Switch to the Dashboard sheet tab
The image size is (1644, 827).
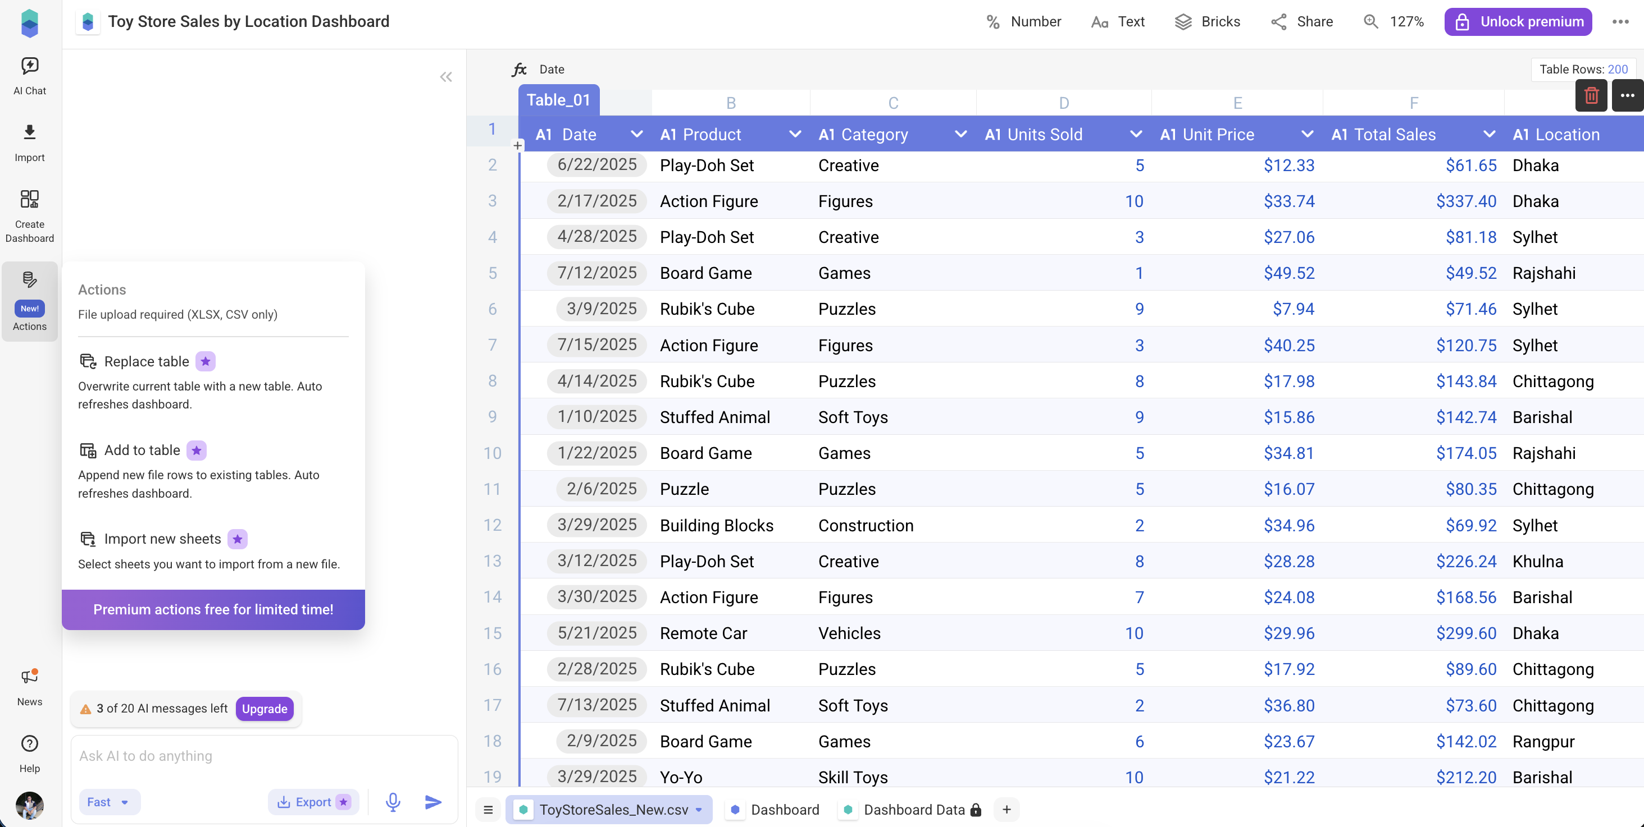coord(784,810)
